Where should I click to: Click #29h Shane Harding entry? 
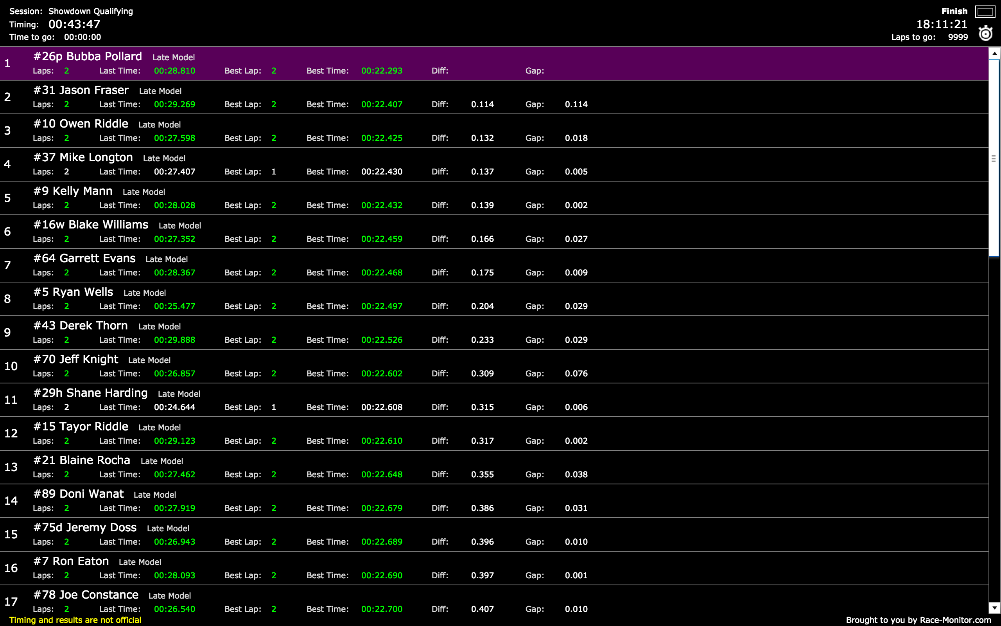point(90,393)
